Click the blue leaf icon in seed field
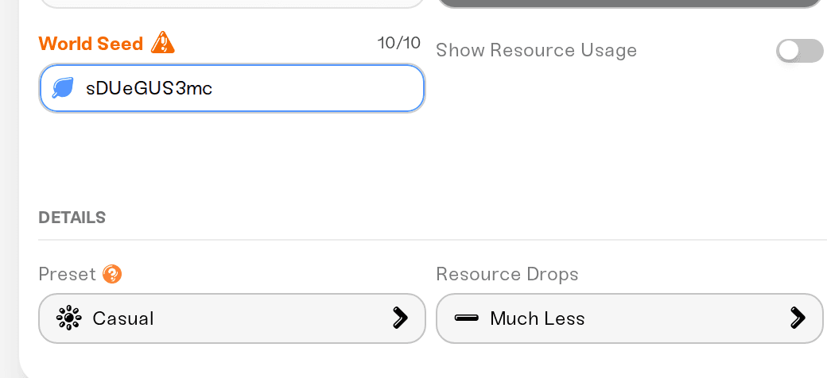Screen dimensions: 827x378 pyautogui.click(x=63, y=88)
